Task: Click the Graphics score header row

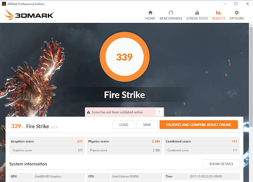Action: pyautogui.click(x=47, y=141)
